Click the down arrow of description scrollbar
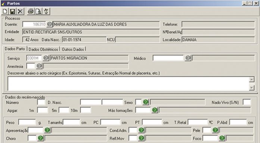This screenshot has width=260, height=143. [x=251, y=88]
